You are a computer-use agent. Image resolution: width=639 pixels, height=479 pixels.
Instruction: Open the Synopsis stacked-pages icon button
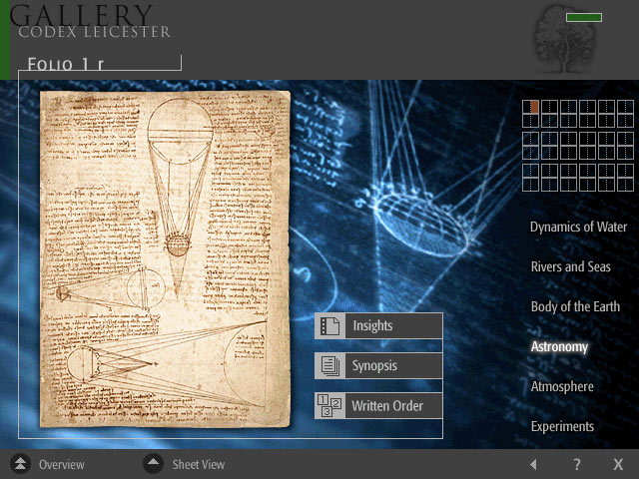[378, 366]
